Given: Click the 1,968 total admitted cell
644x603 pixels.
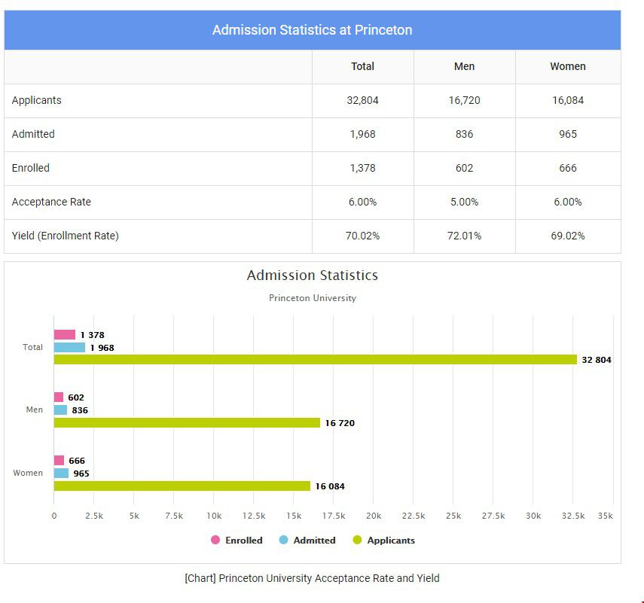Looking at the screenshot, I should pyautogui.click(x=362, y=134).
